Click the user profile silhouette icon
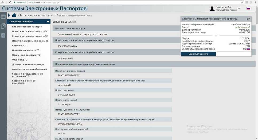 (x=212, y=9)
